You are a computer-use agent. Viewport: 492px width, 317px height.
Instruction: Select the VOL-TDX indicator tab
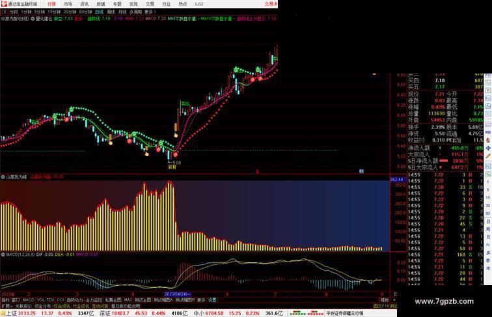[46, 300]
